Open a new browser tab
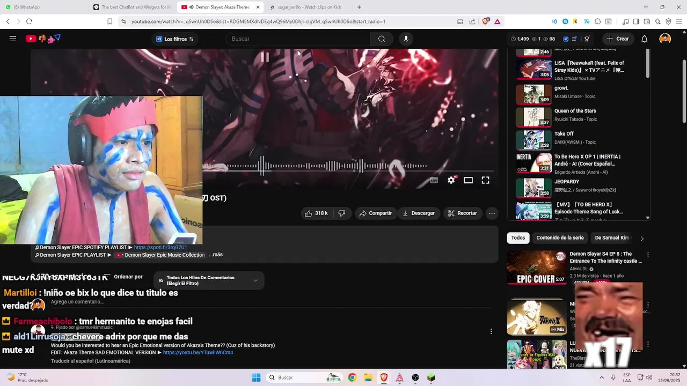687x386 pixels. pyautogui.click(x=359, y=7)
